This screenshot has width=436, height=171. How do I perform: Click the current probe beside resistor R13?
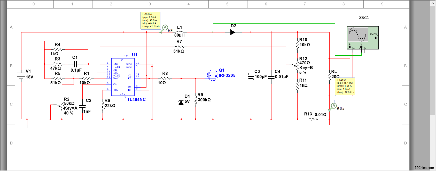[334, 106]
